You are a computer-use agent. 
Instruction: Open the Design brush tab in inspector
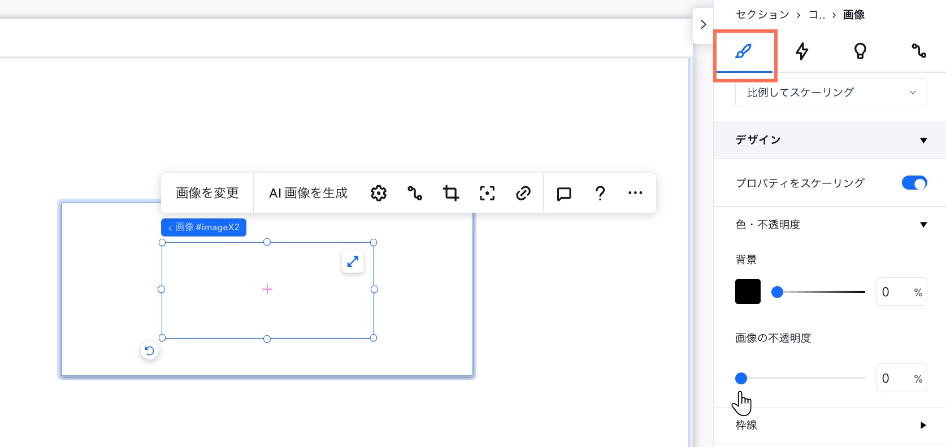coord(744,51)
